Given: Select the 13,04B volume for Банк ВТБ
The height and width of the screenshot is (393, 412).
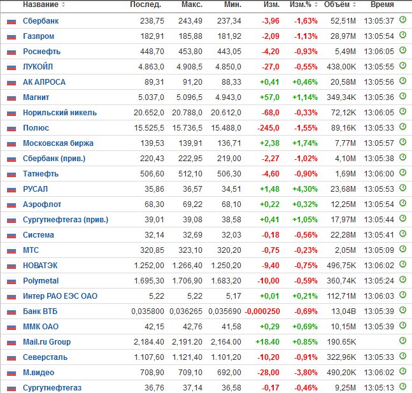Looking at the screenshot, I should [x=343, y=311].
